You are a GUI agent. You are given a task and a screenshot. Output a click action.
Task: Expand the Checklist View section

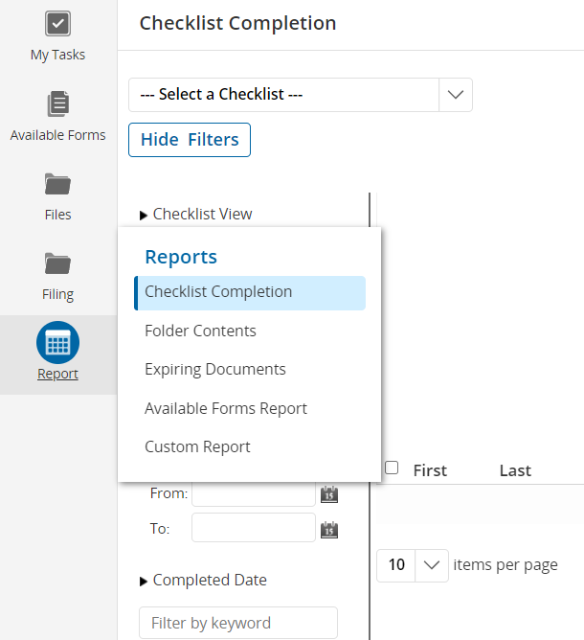(x=196, y=215)
